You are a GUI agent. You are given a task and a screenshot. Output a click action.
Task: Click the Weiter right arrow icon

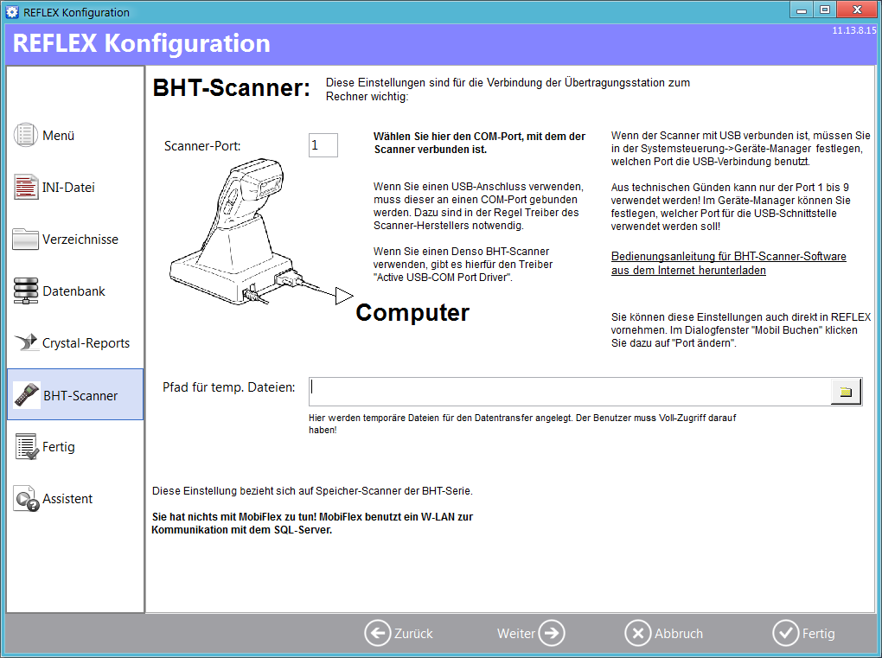(x=552, y=633)
